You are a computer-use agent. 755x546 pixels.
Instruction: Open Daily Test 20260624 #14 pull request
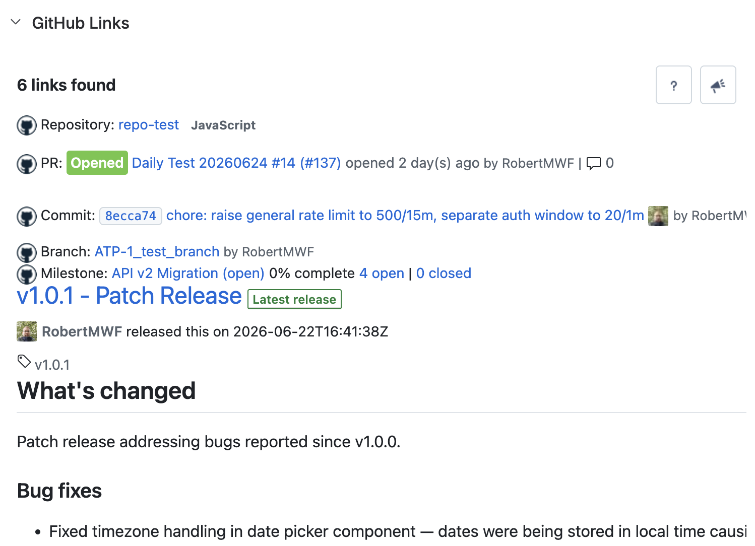point(236,163)
